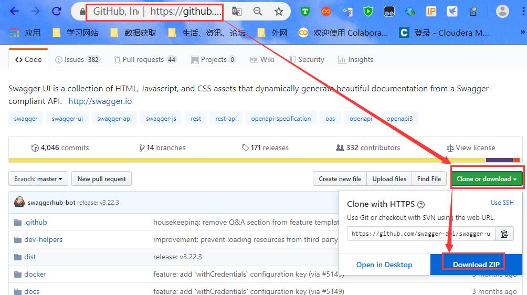Click the swagger-ui topic tag
This screenshot has height=295, width=527.
67,119
